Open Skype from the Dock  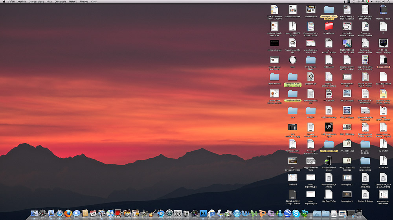click(x=296, y=213)
